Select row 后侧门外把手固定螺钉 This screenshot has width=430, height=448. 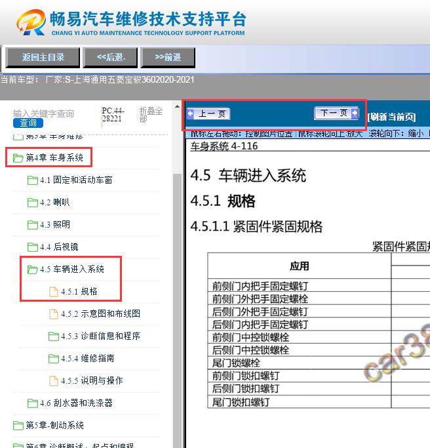(x=299, y=312)
